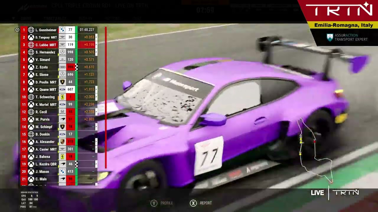Click the +0.198 gap in C. Labbe's row
378x212 pixels.
(89, 45)
